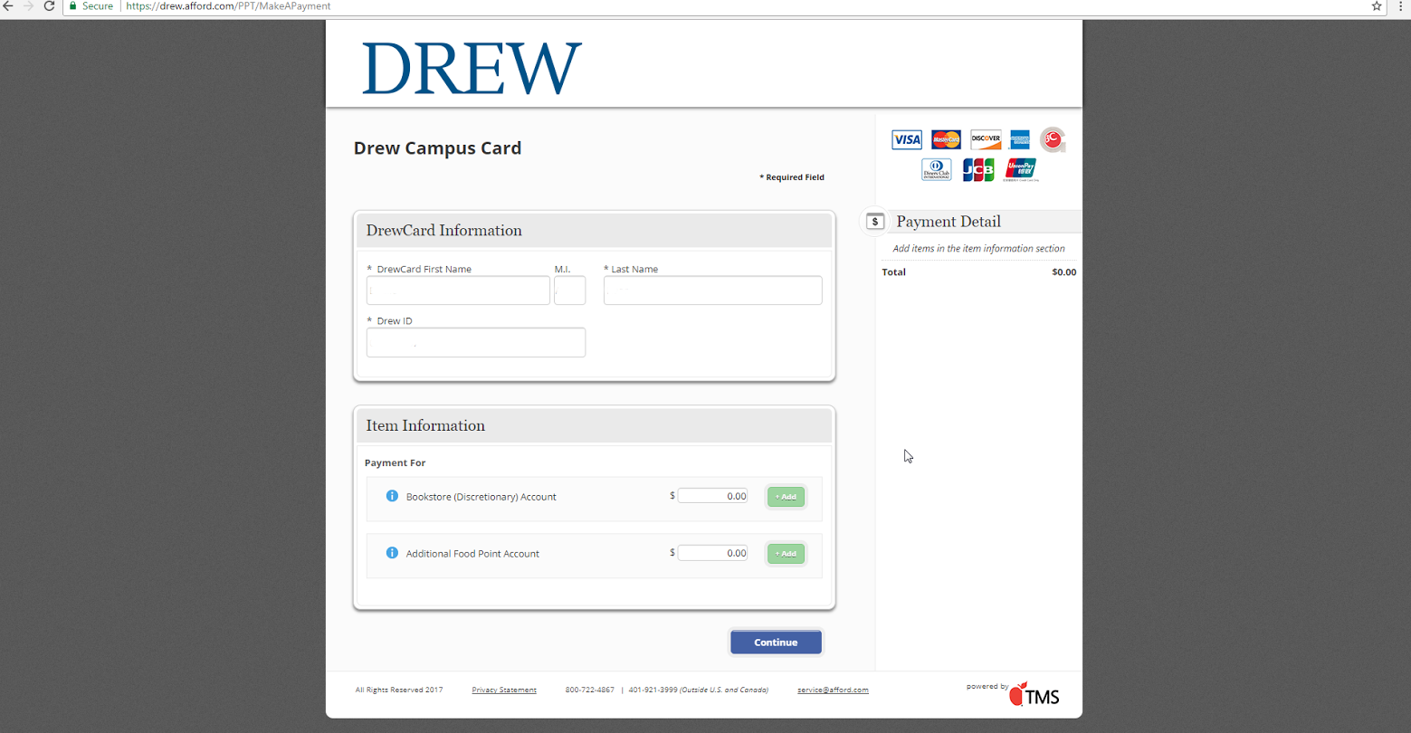Click the browser back arrow
Screen dimensions: 1411x733
click(x=7, y=6)
